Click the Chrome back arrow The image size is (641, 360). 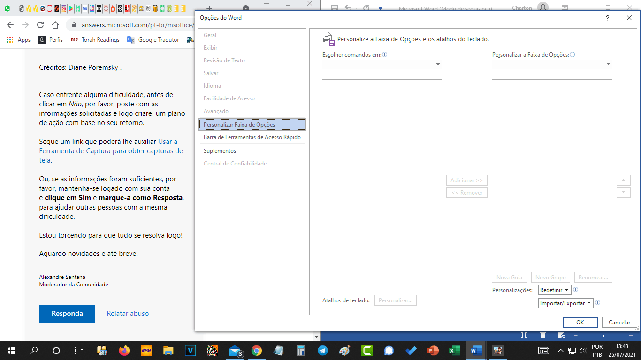[10, 25]
